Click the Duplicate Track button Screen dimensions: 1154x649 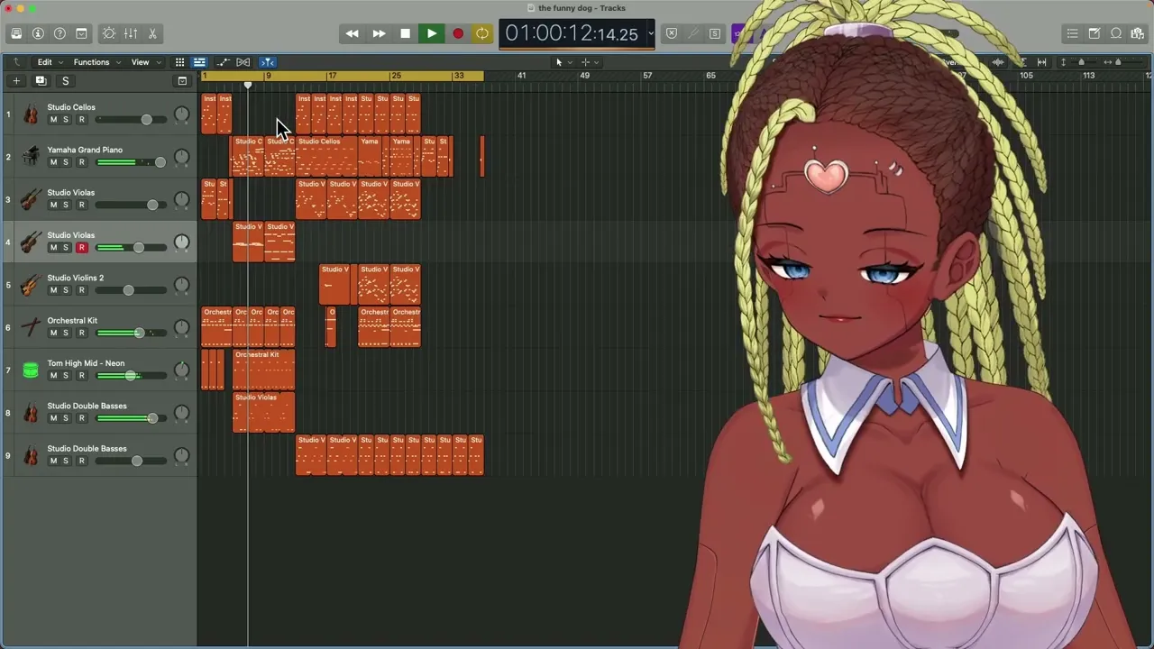40,81
